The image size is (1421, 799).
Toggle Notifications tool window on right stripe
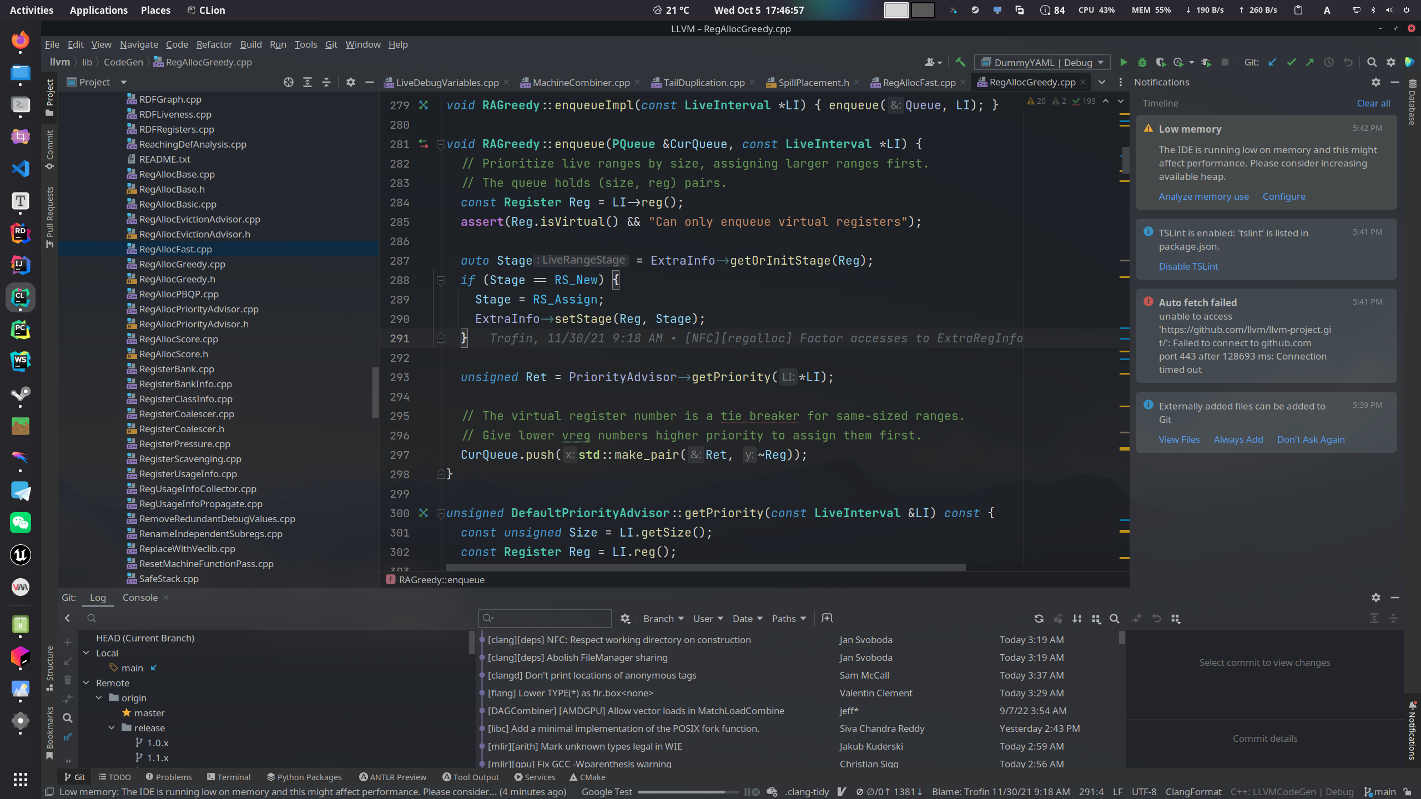point(1412,731)
